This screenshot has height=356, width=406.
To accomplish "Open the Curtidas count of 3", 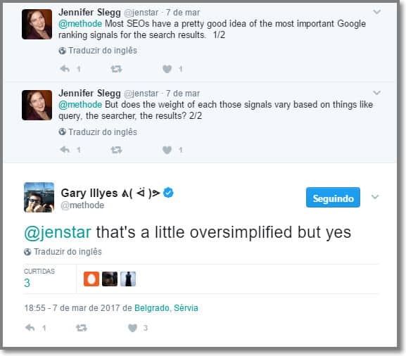I will pos(27,283).
